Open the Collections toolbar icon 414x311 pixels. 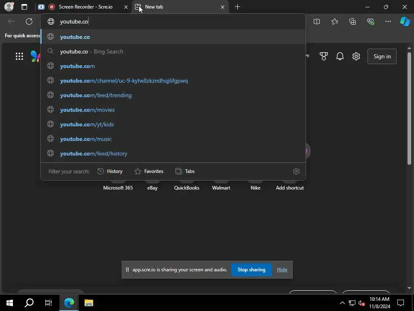pyautogui.click(x=353, y=21)
